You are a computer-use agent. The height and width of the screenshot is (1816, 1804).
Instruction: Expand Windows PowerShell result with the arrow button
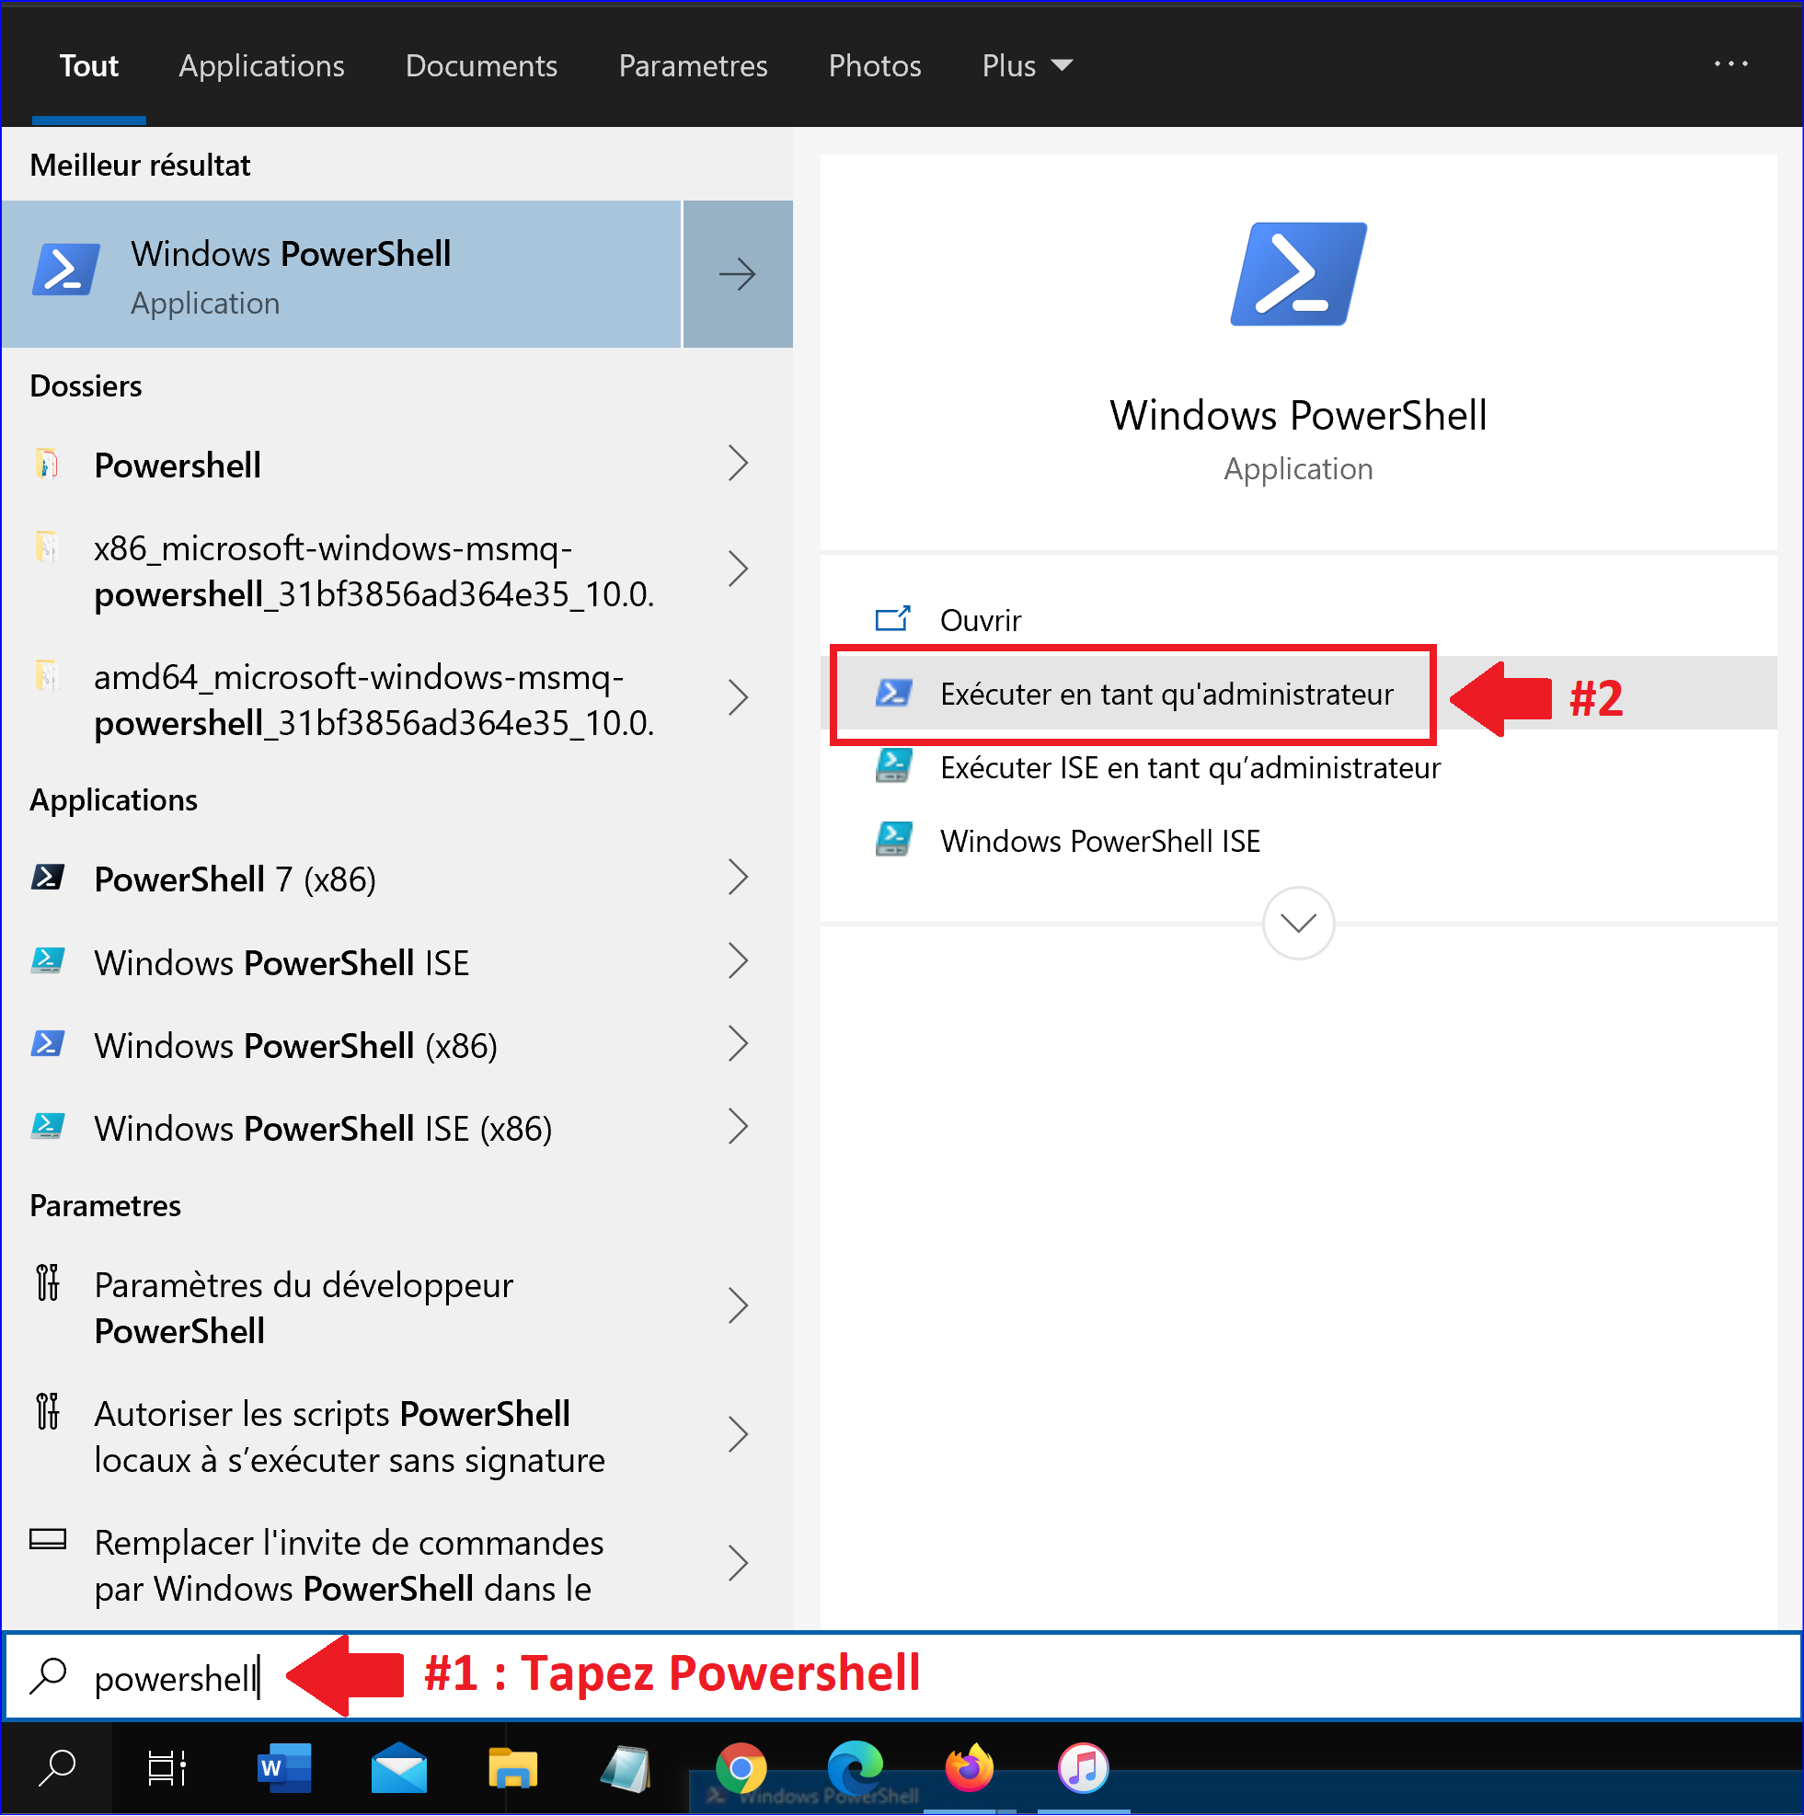point(738,273)
